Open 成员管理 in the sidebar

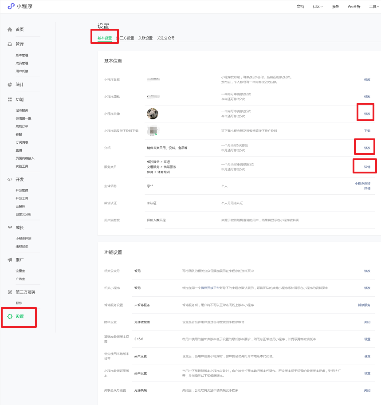click(x=22, y=63)
